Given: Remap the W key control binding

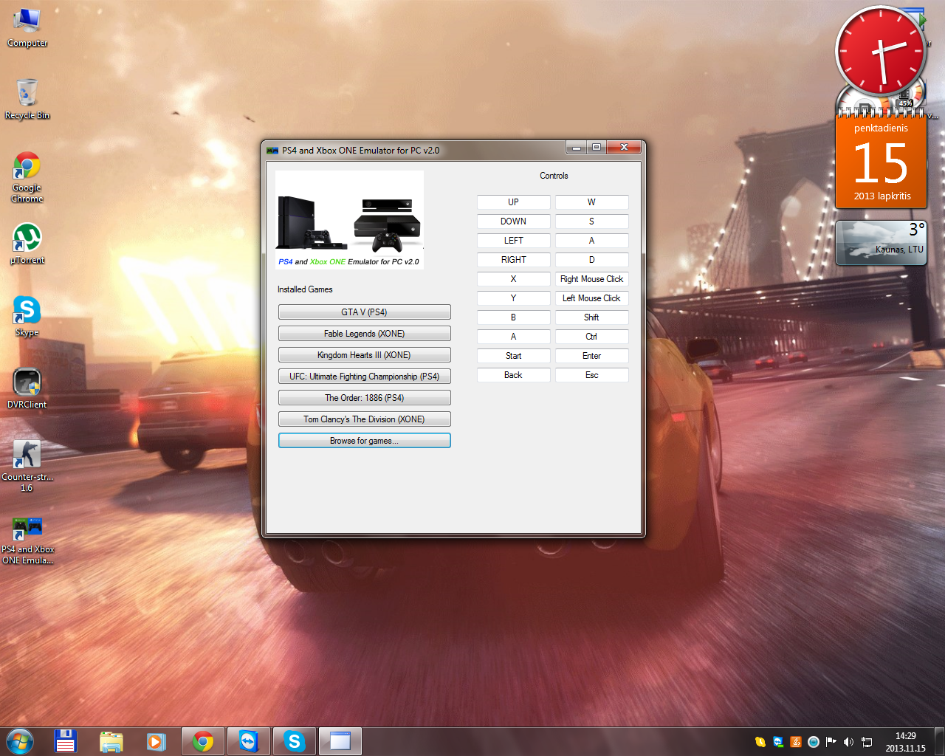Looking at the screenshot, I should click(591, 202).
